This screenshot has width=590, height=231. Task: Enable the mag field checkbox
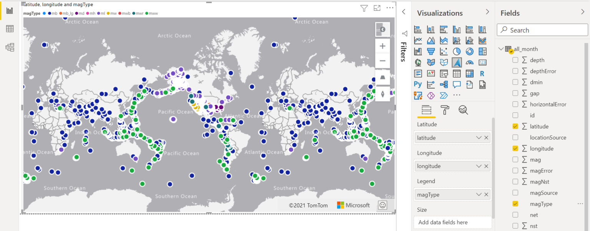pyautogui.click(x=516, y=159)
